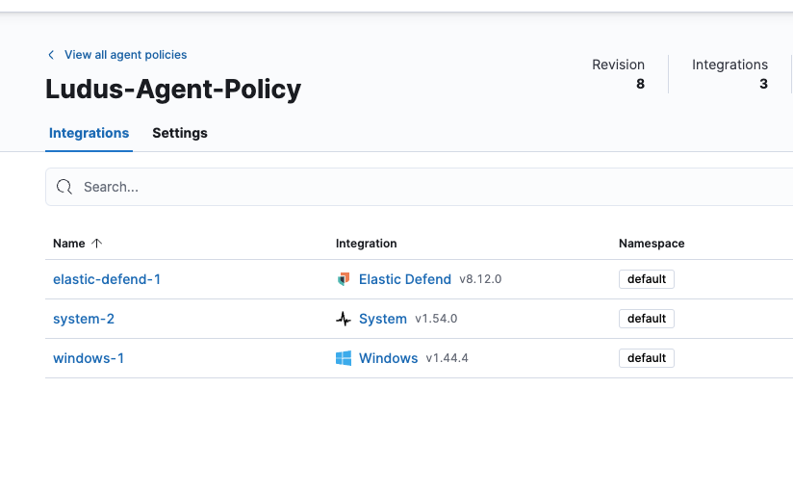The image size is (793, 492).
Task: Click the System heartbeat pulse icon
Action: pos(344,319)
